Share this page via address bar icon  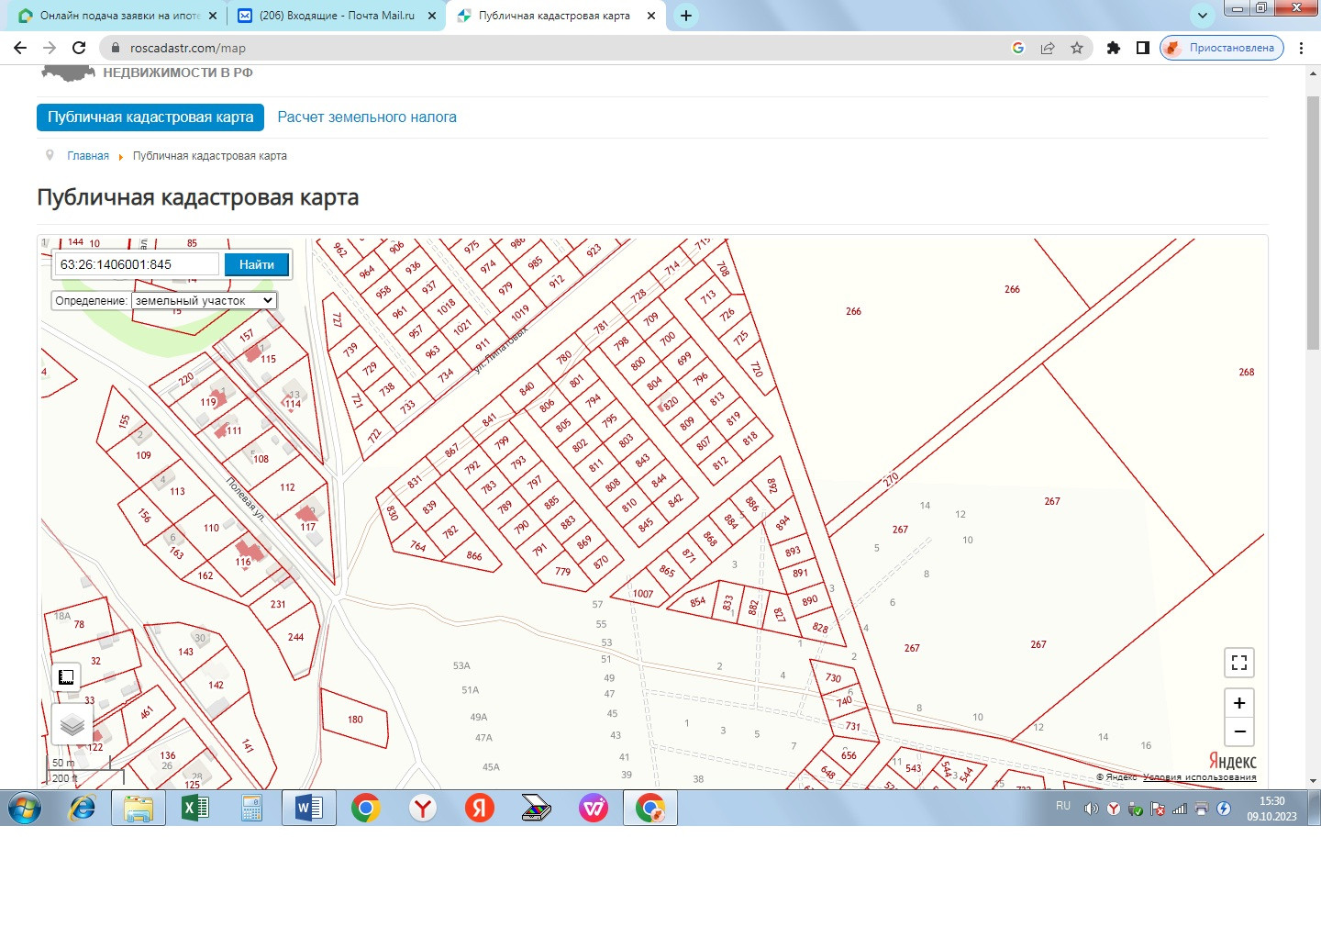pos(1048,48)
